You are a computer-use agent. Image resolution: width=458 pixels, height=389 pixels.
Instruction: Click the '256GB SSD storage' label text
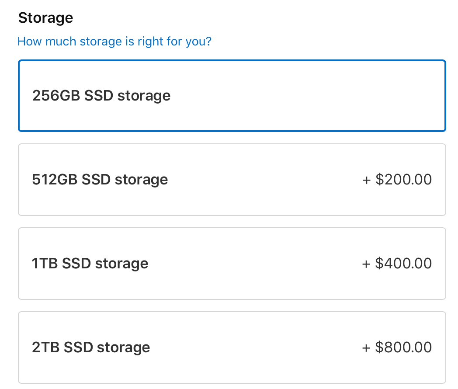tap(101, 96)
